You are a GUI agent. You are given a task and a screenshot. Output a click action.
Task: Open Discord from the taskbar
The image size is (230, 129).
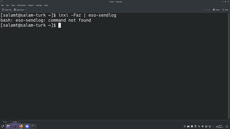(27, 126)
